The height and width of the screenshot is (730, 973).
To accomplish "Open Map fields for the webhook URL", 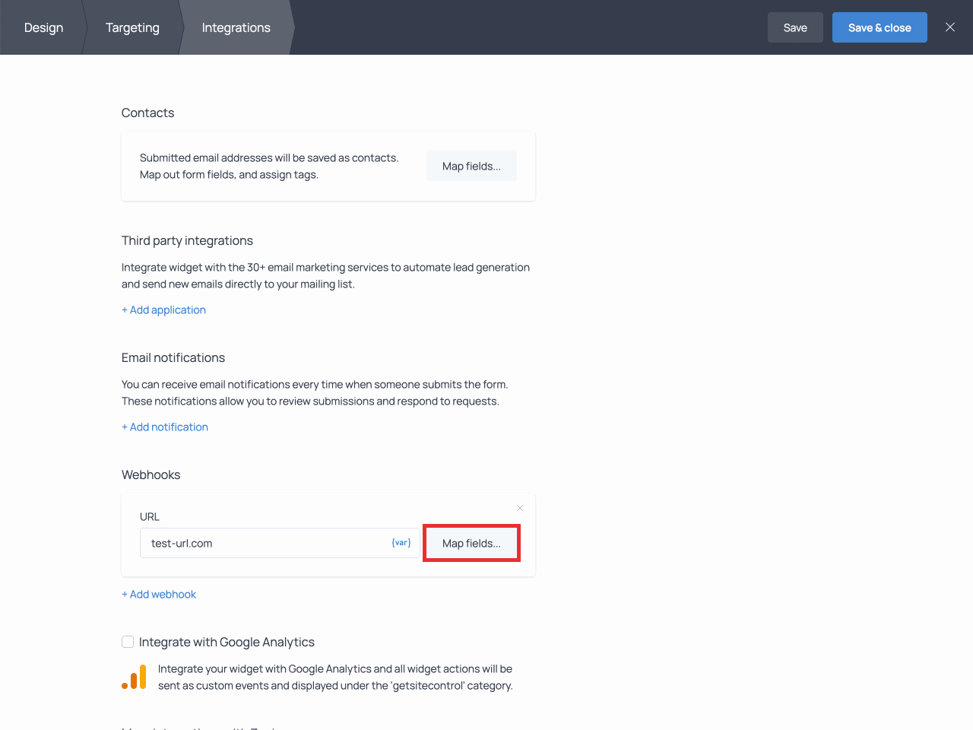I will point(471,543).
